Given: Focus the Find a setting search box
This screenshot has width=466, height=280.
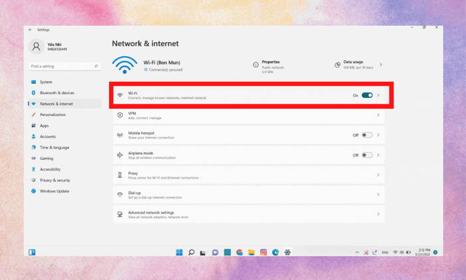Looking at the screenshot, I should pyautogui.click(x=65, y=66).
